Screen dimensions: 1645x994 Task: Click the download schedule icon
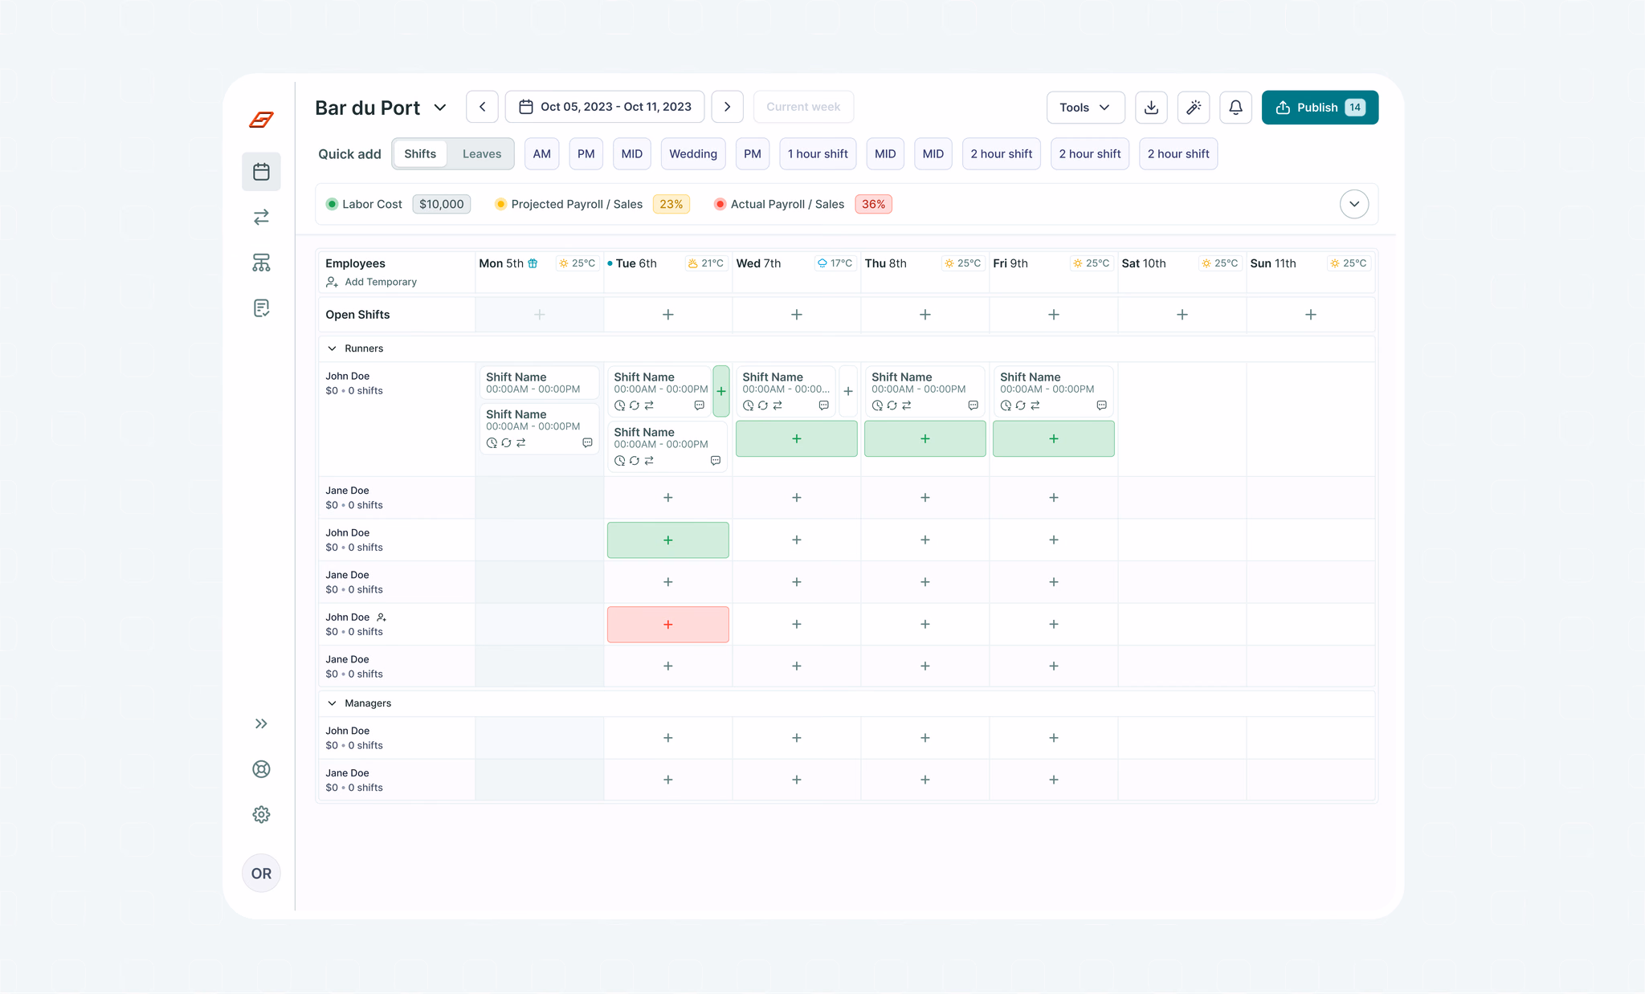1151,108
